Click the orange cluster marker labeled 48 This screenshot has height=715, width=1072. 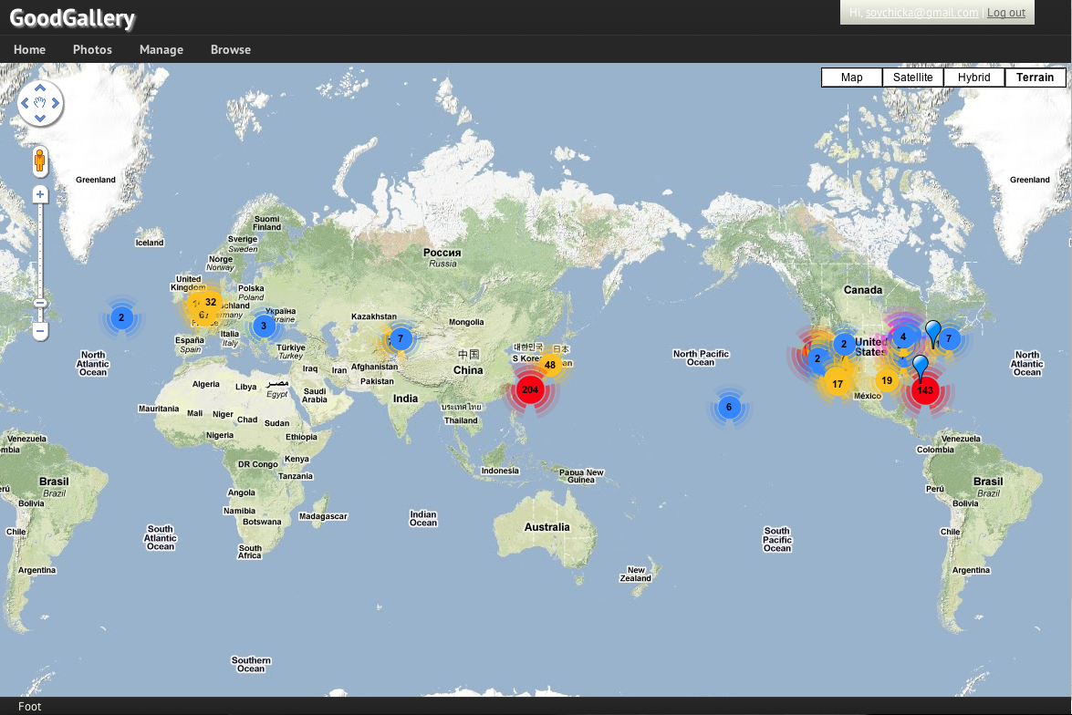click(x=550, y=365)
